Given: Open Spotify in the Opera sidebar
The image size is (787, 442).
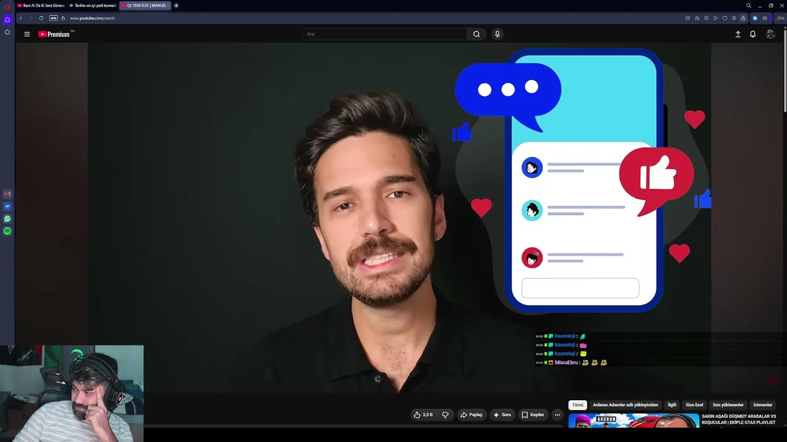Looking at the screenshot, I should tap(7, 231).
